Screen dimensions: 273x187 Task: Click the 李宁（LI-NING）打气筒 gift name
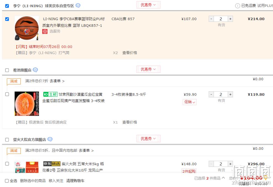[x=49, y=53]
